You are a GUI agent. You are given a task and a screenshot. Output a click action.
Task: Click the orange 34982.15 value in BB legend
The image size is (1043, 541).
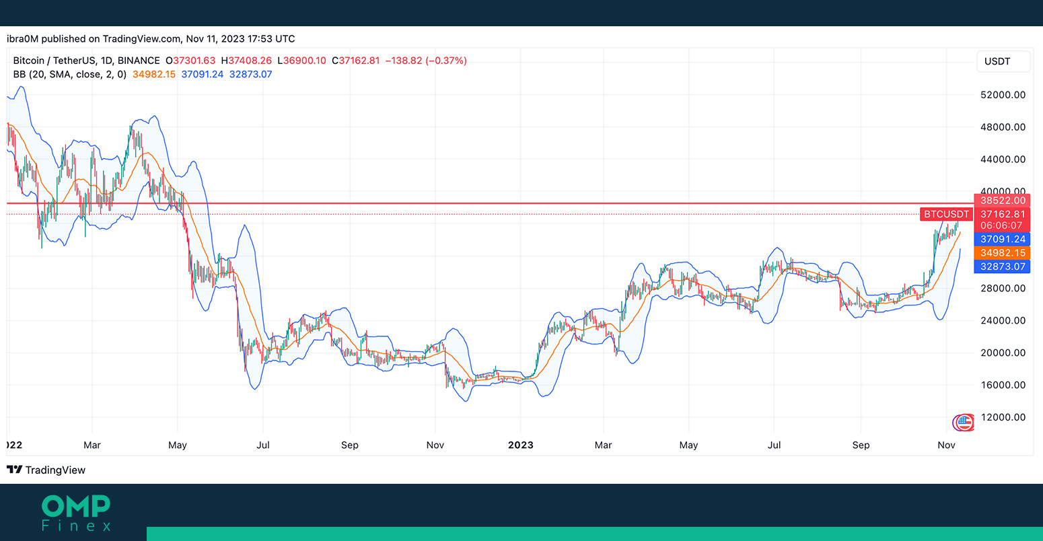[x=154, y=74]
